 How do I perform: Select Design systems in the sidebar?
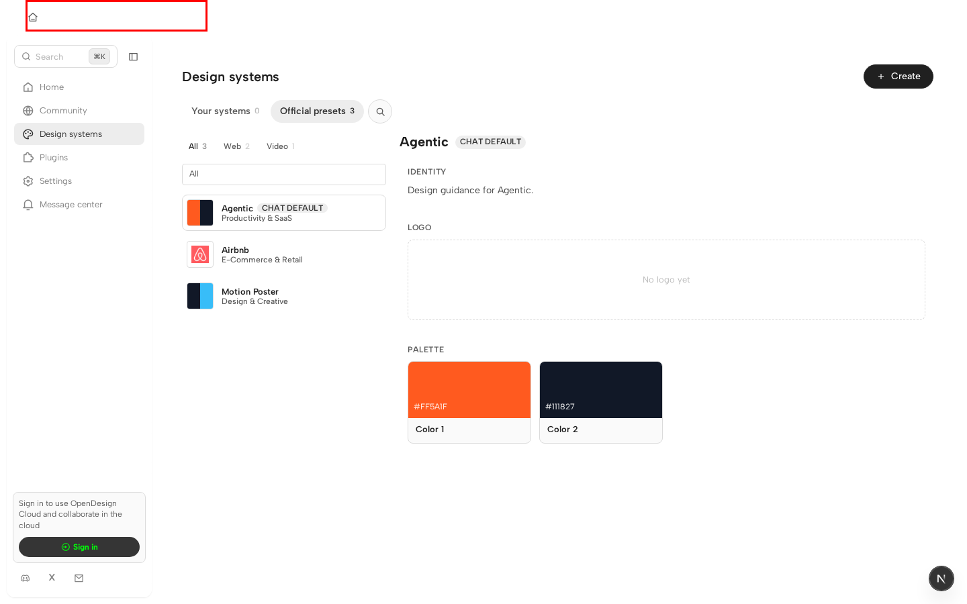79,134
